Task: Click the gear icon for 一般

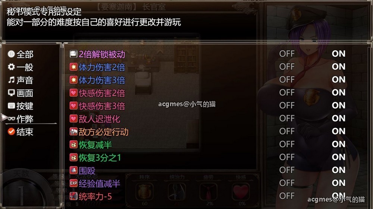Action: click(11, 67)
